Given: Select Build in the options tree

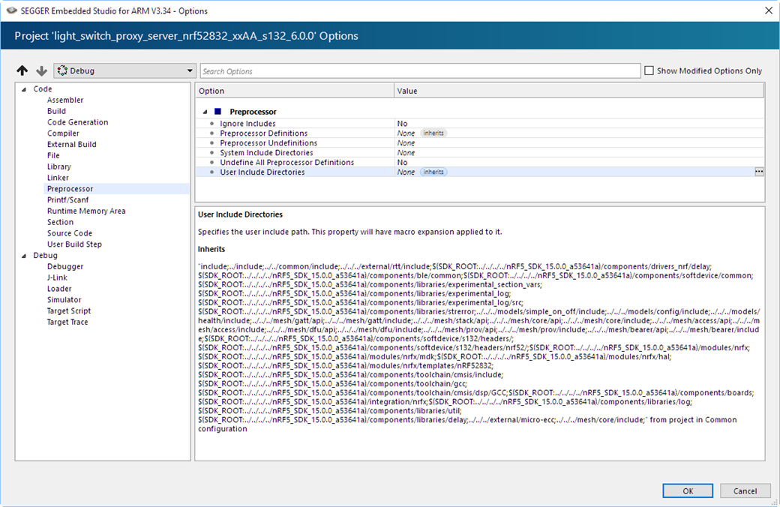Looking at the screenshot, I should [x=56, y=111].
